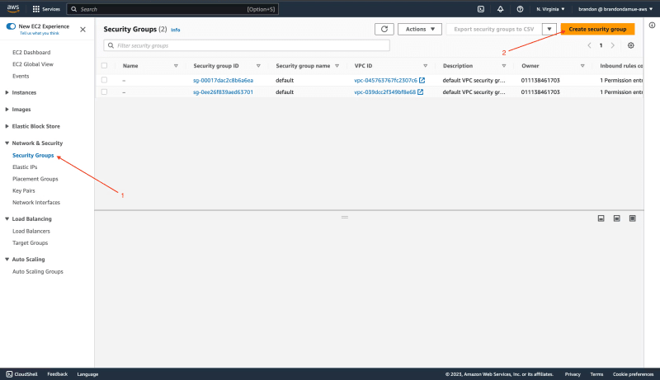Open Cookie preferences in footer
Screen dimensions: 660x380
pyautogui.click(x=633, y=374)
